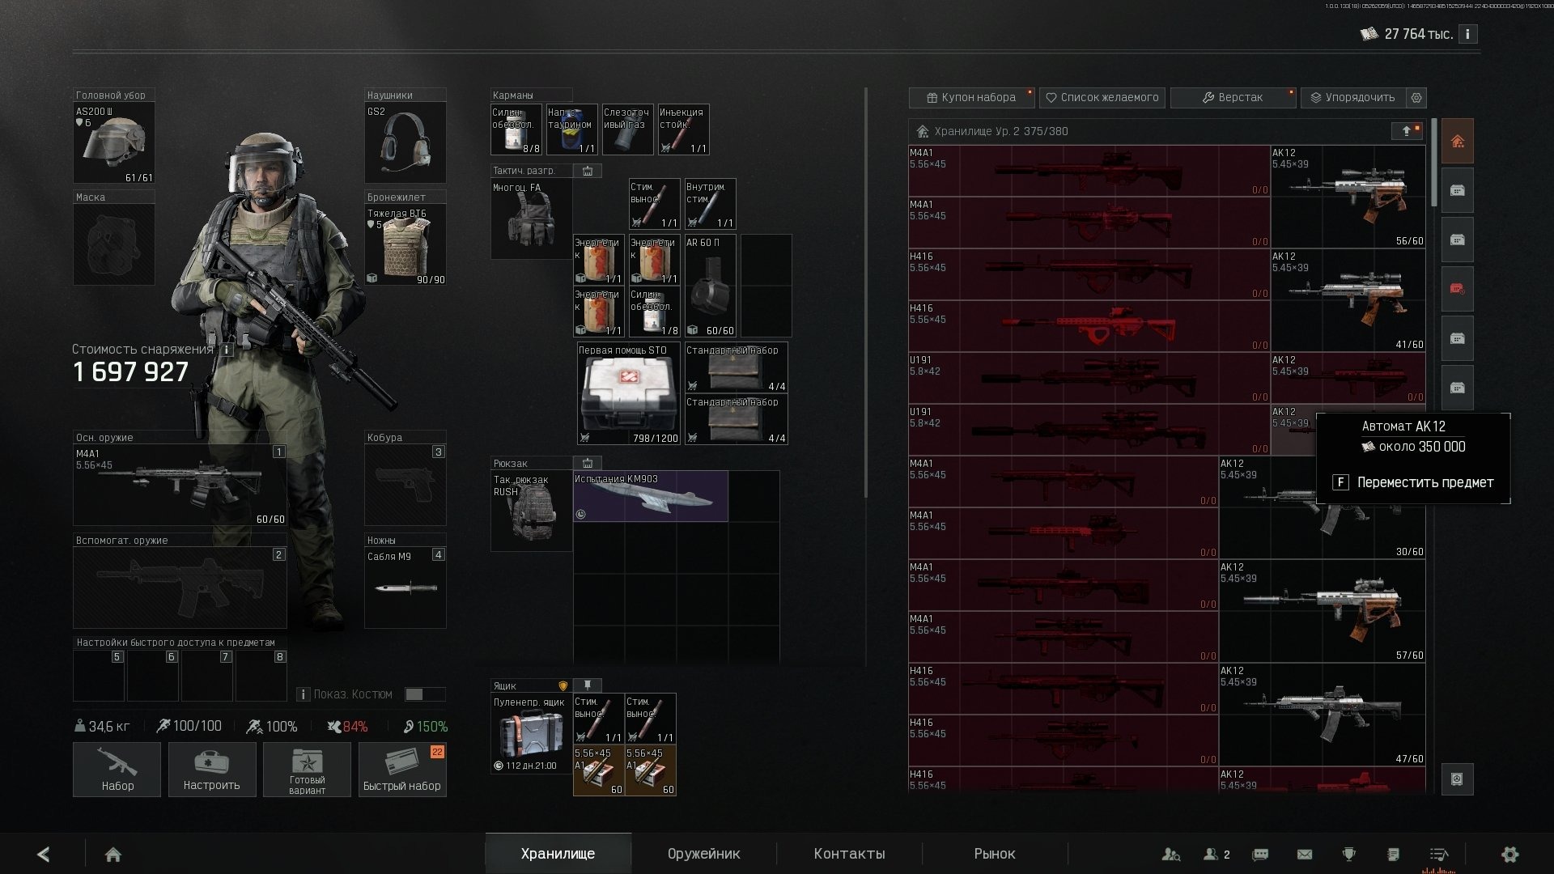Image resolution: width=1554 pixels, height=874 pixels.
Task: Open the find friends icon
Action: pos(1170,854)
